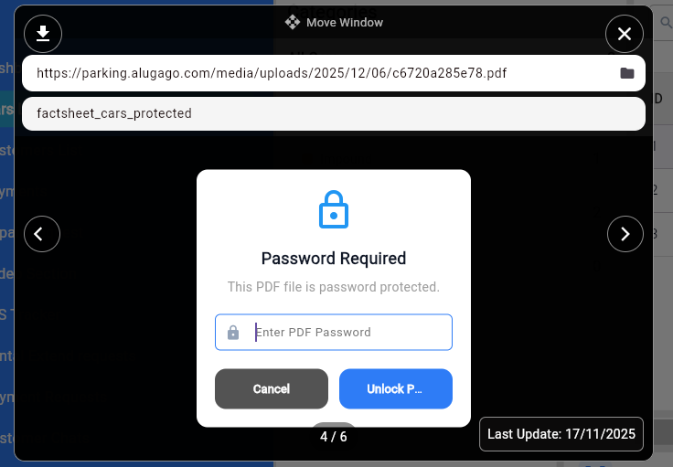The height and width of the screenshot is (467, 673).
Task: Click the download file icon
Action: [x=42, y=35]
